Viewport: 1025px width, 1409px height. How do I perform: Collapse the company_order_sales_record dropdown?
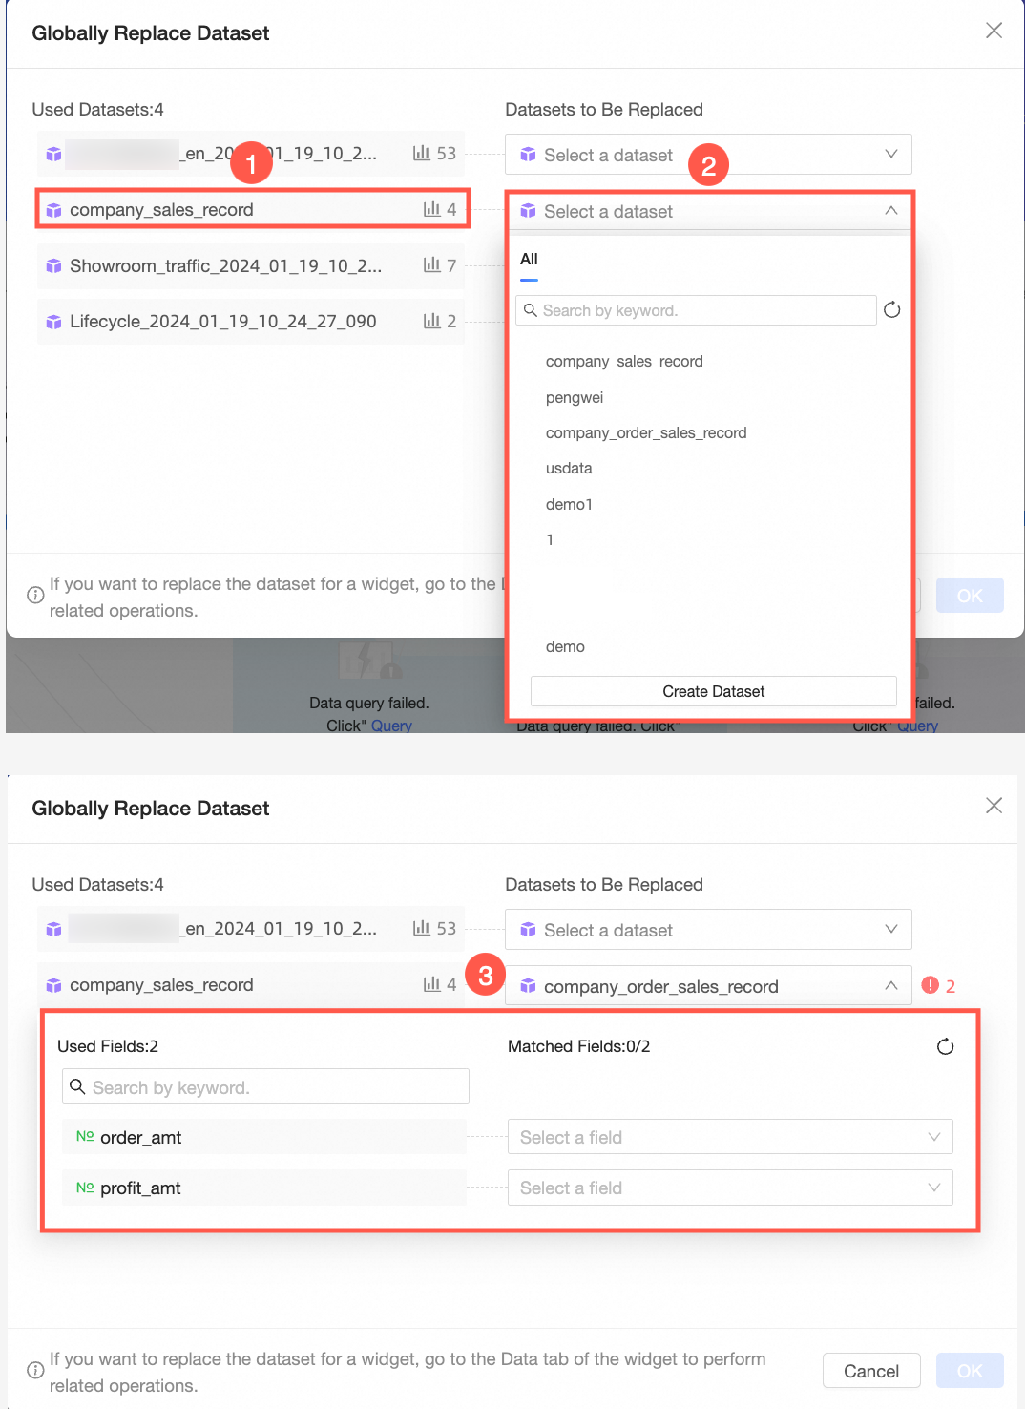890,986
